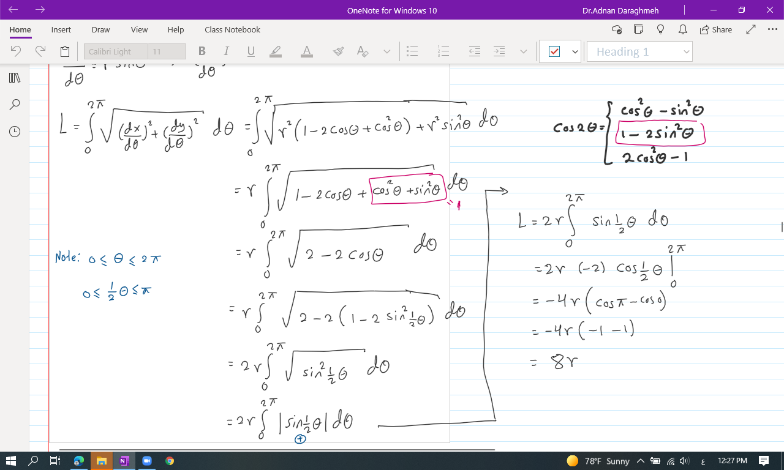The image size is (784, 470).
Task: Undo the last action
Action: (x=17, y=51)
